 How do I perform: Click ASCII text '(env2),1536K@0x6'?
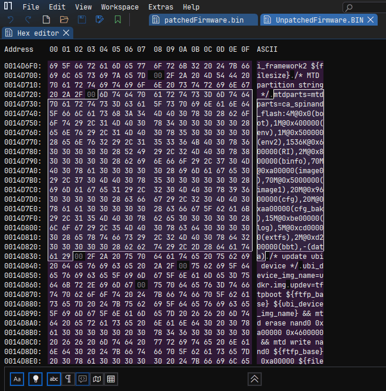(290, 142)
